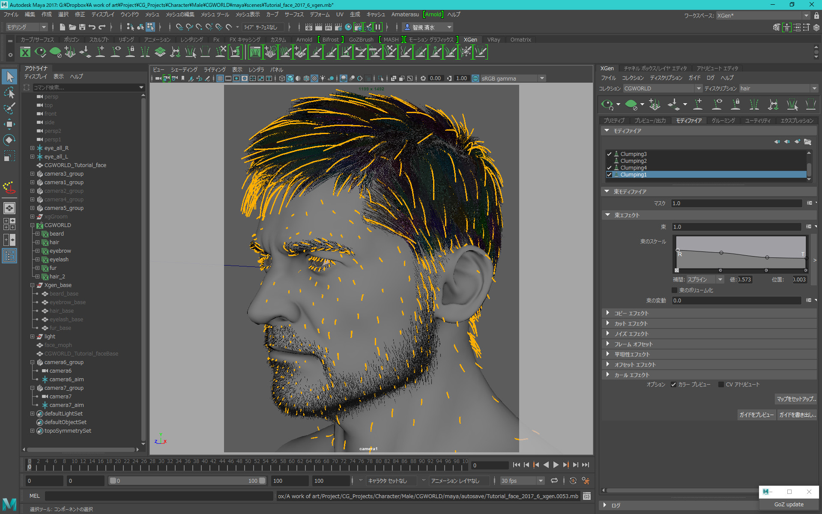The image size is (822, 514).
Task: Open the メッシュ ツール menu
Action: tap(215, 15)
